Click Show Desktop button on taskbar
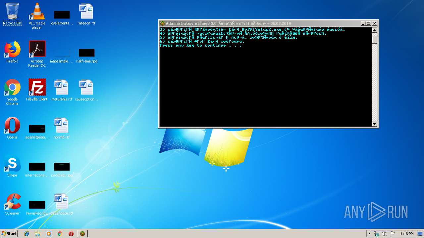 tap(420, 234)
